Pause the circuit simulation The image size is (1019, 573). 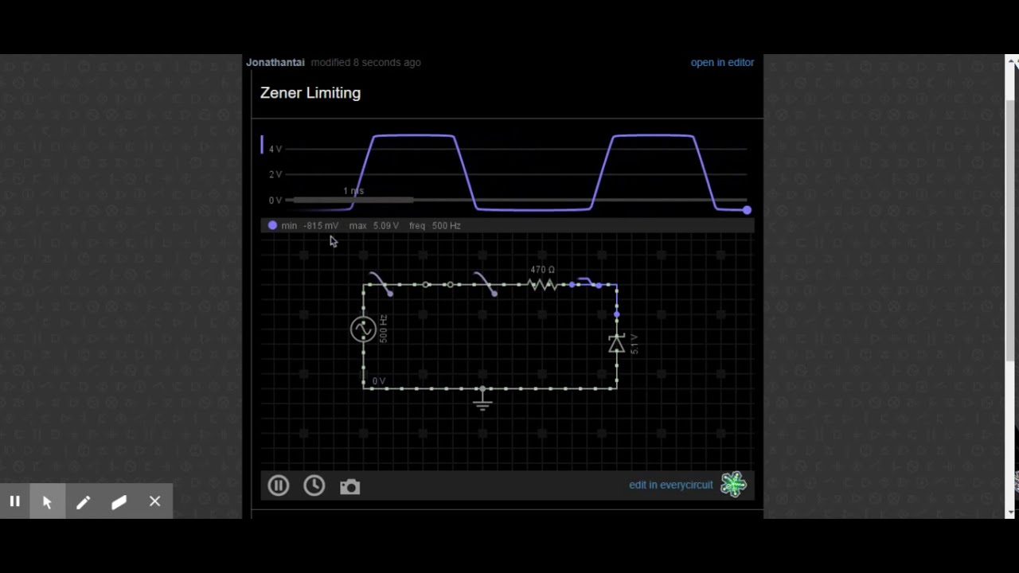coord(278,485)
